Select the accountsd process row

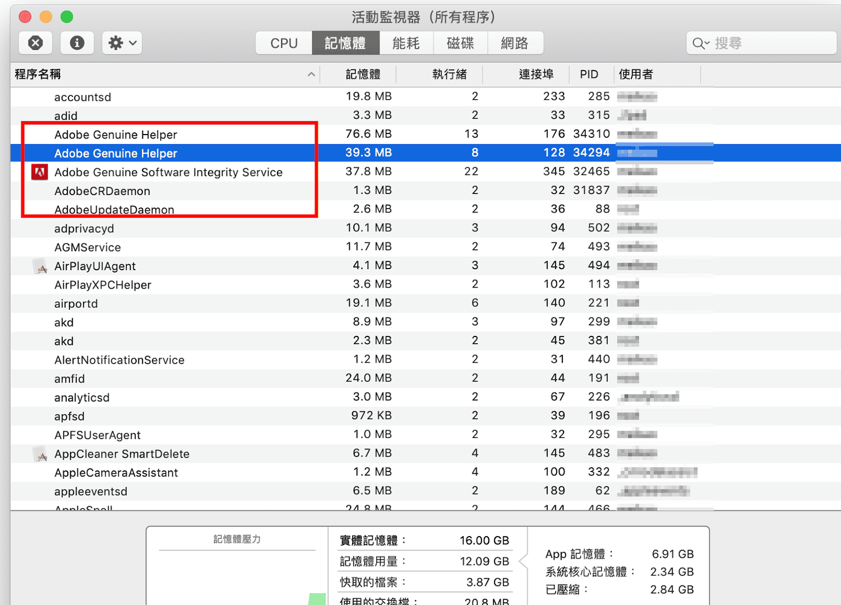pyautogui.click(x=426, y=97)
